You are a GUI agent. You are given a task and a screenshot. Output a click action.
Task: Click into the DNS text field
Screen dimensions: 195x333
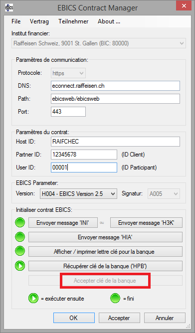click(115, 86)
